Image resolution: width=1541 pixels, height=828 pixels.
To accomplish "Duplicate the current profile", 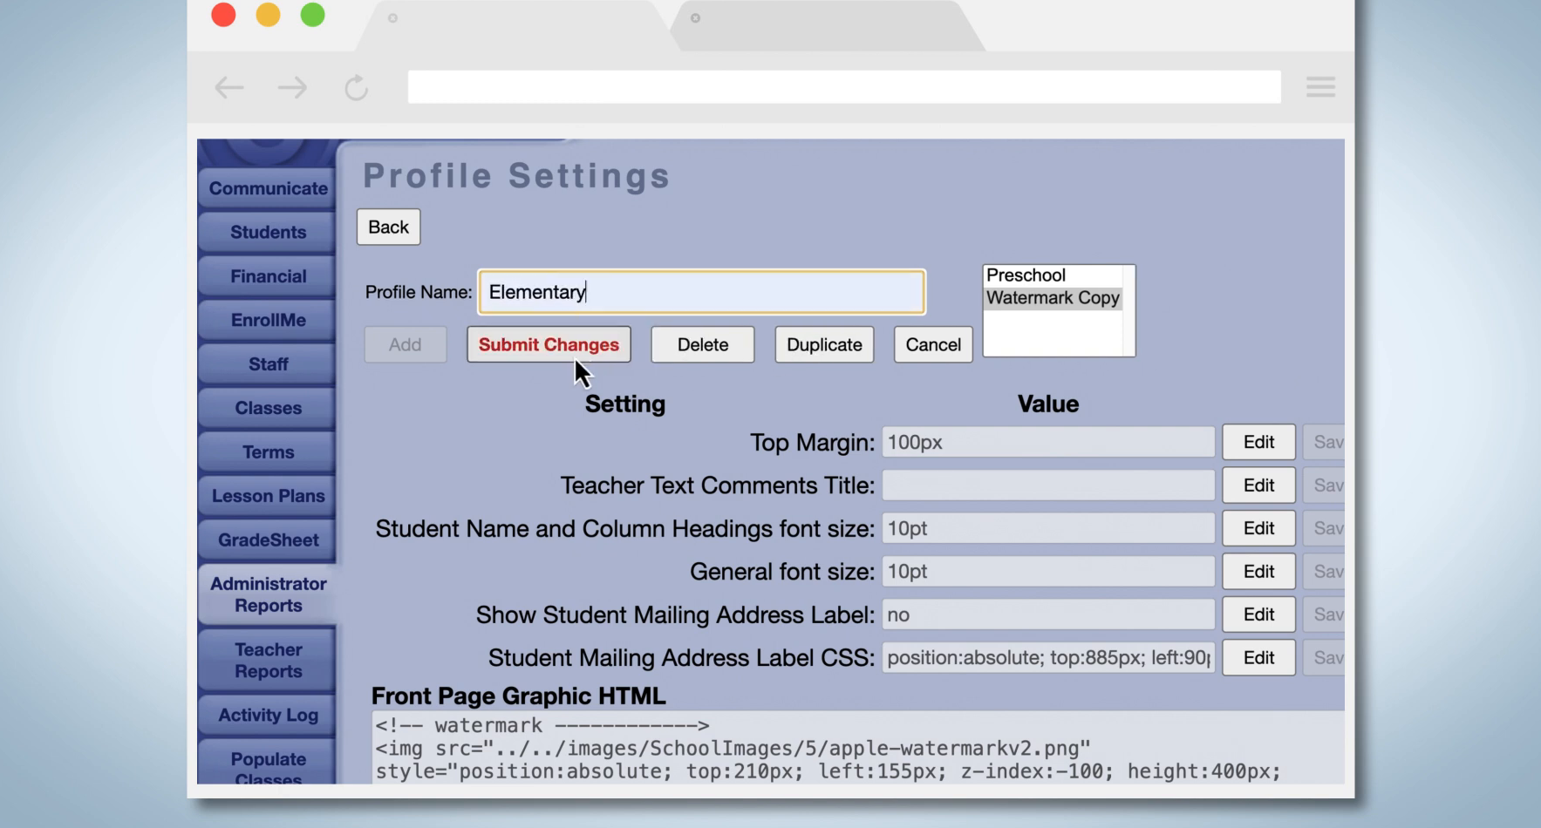I will pos(824,344).
